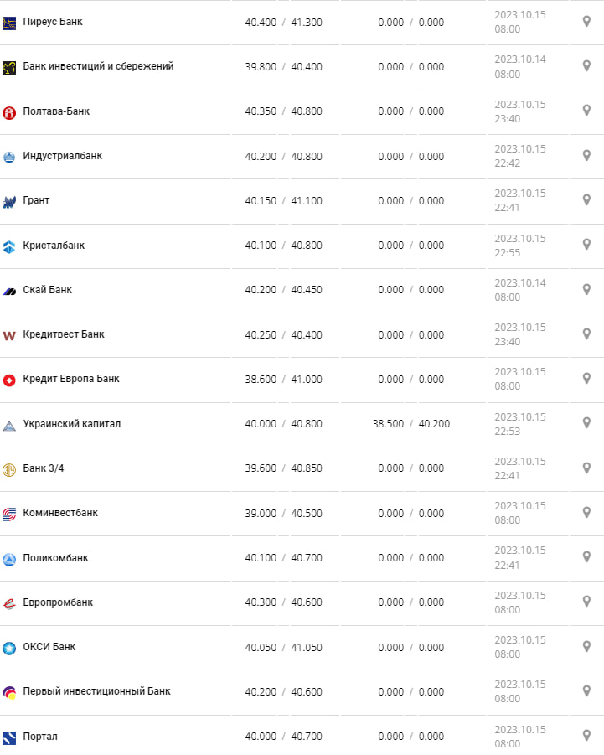The image size is (604, 755).
Task: Click the Поликомбанк bank name
Action: pos(55,558)
